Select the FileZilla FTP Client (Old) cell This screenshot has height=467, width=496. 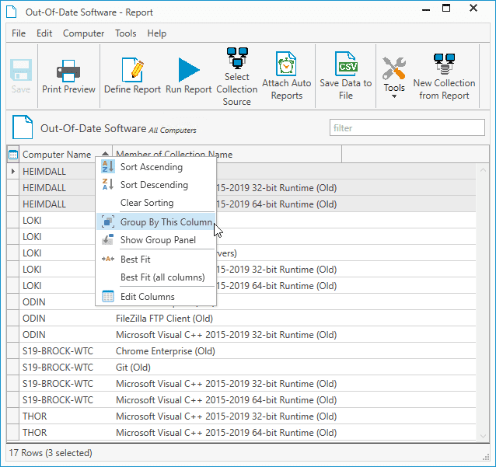click(x=165, y=319)
